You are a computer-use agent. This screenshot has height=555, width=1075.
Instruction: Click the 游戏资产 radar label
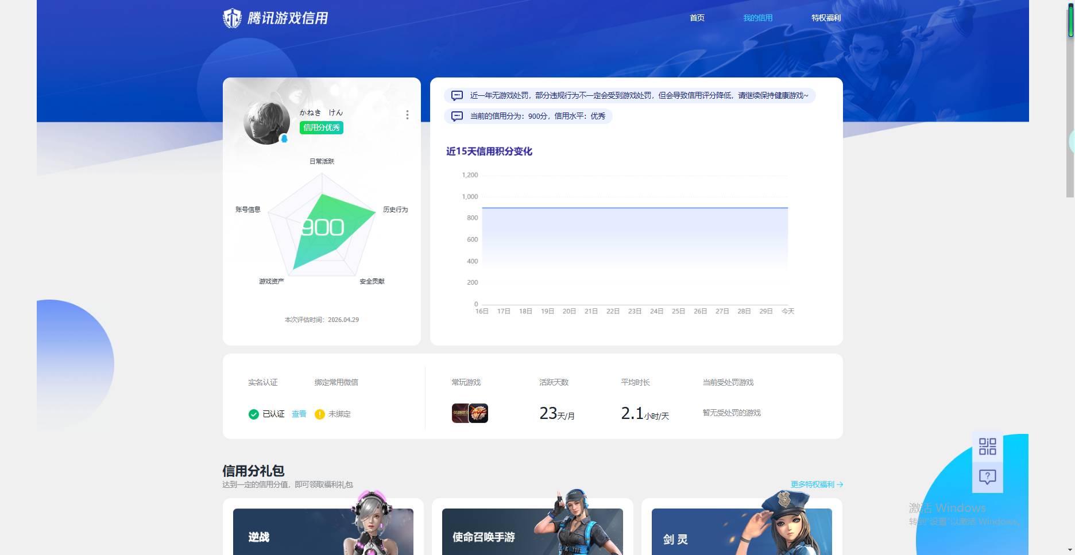point(271,281)
